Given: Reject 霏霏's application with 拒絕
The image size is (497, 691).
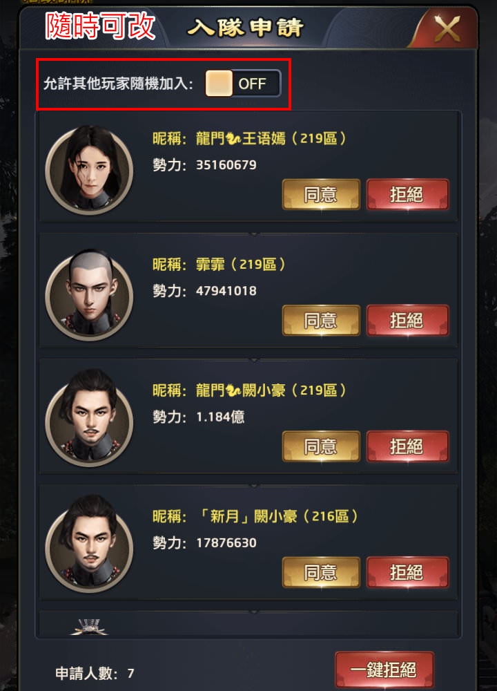Looking at the screenshot, I should coord(407,321).
